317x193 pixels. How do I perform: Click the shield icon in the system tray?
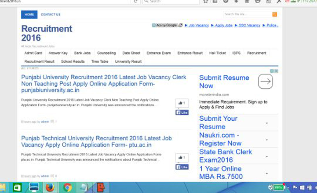coord(270,188)
